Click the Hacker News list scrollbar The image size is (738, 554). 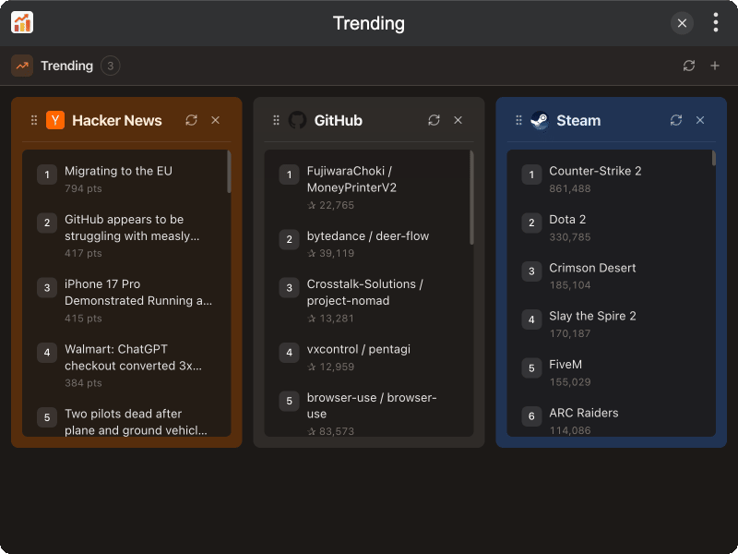coord(229,172)
